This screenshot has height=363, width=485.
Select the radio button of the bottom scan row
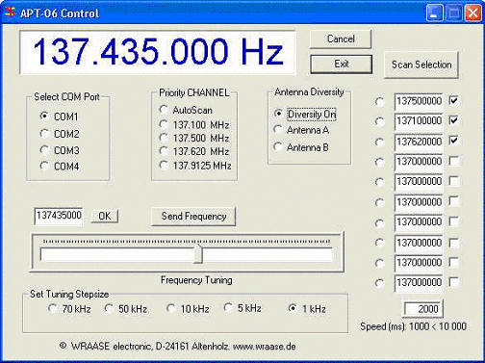tap(380, 283)
